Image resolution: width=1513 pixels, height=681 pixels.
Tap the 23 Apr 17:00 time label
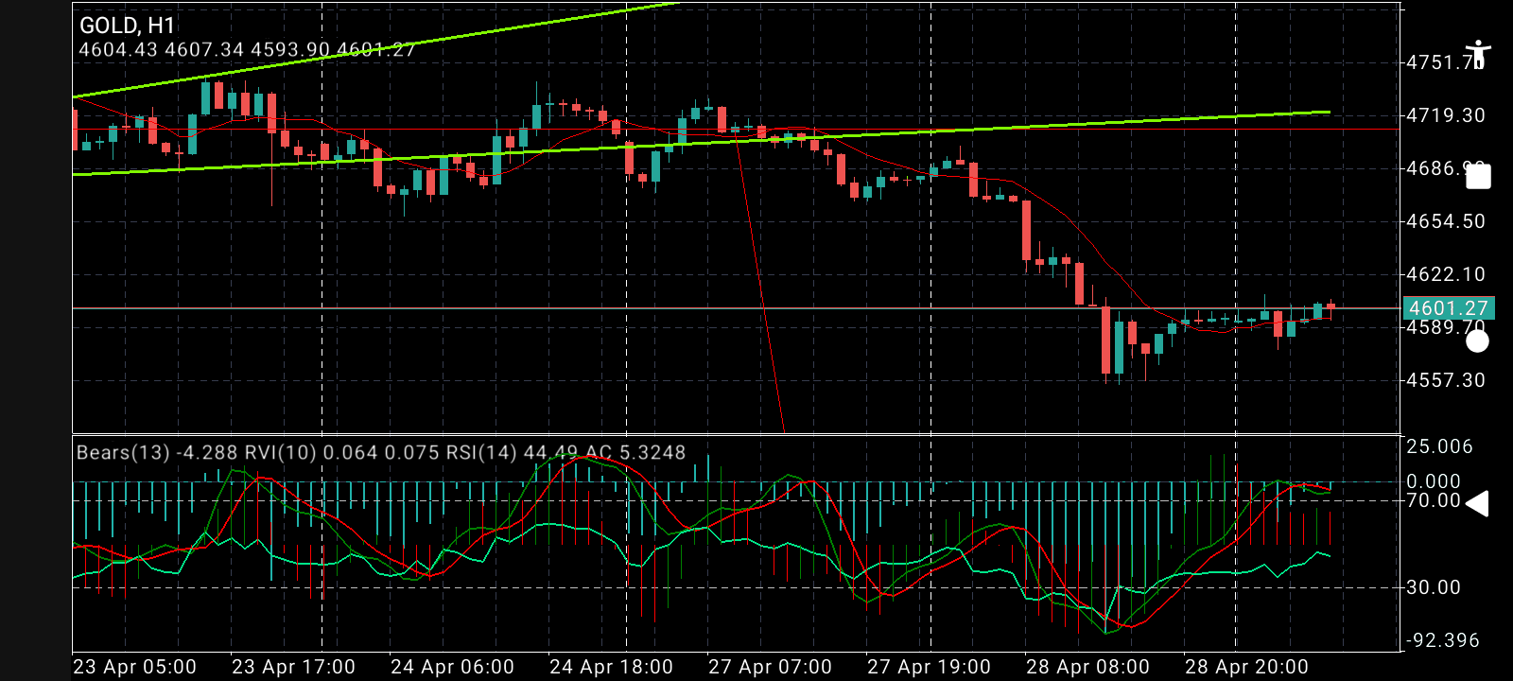[293, 667]
